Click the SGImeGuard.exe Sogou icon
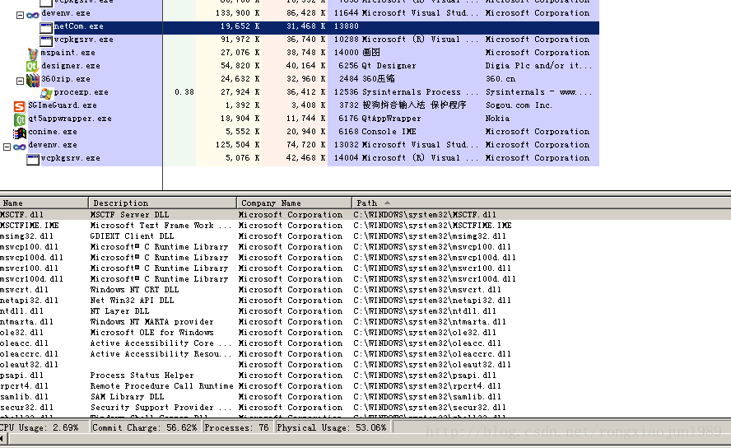 click(19, 107)
